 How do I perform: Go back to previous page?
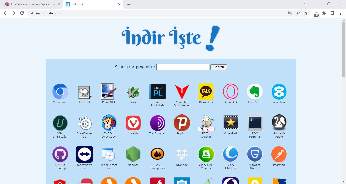(x=6, y=13)
